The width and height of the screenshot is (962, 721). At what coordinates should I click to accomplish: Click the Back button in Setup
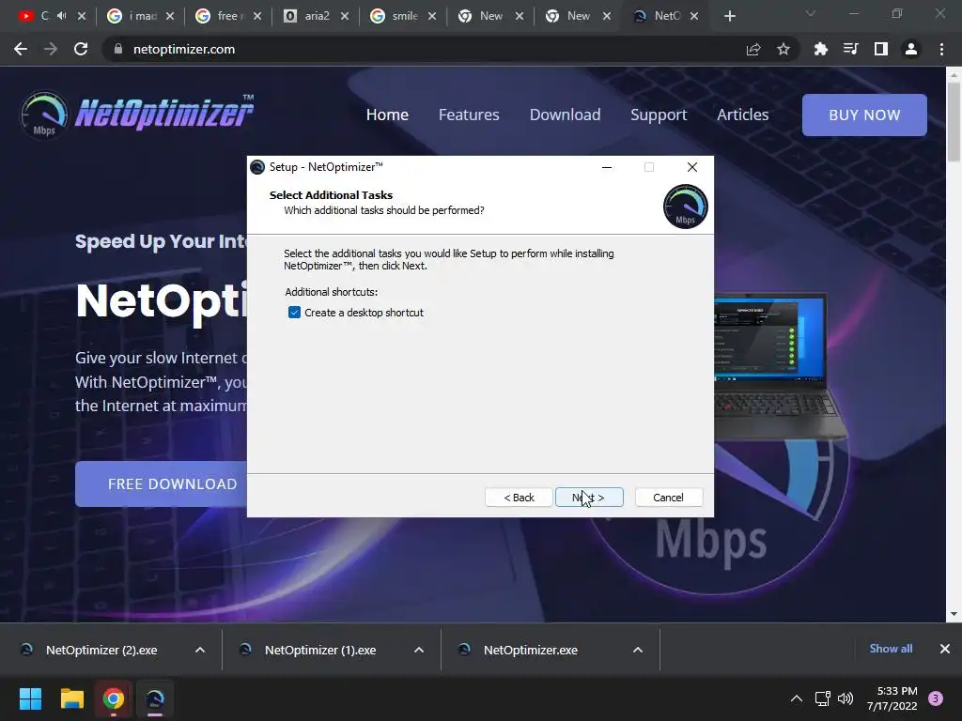coord(519,498)
